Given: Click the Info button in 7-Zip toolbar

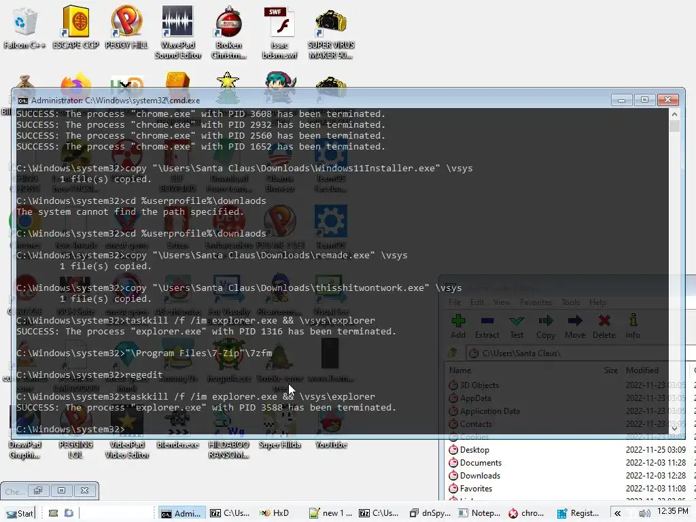Looking at the screenshot, I should pos(633,326).
